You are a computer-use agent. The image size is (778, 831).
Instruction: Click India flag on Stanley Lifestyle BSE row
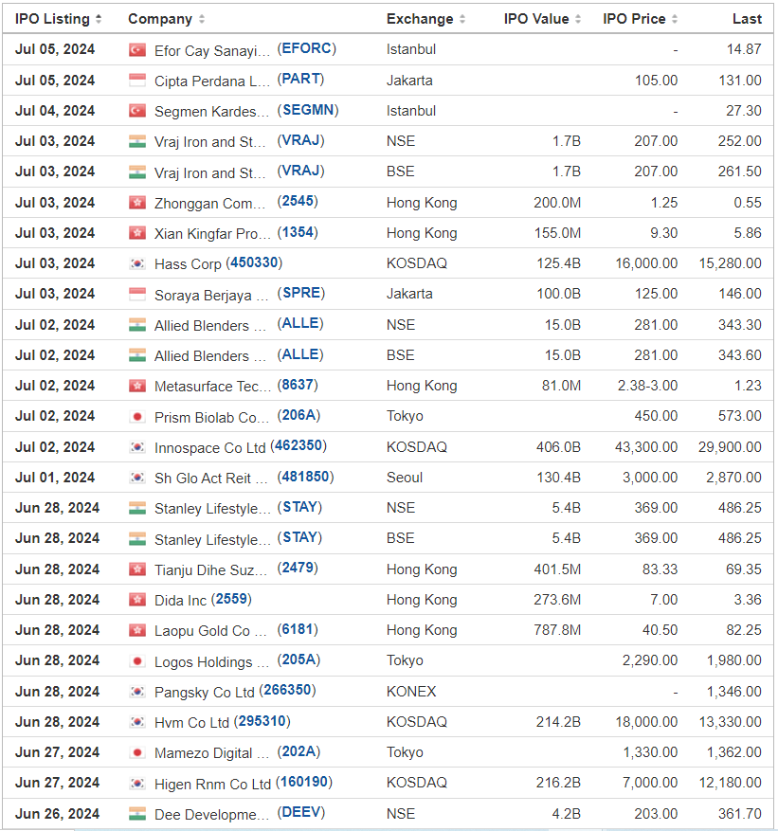(x=137, y=539)
